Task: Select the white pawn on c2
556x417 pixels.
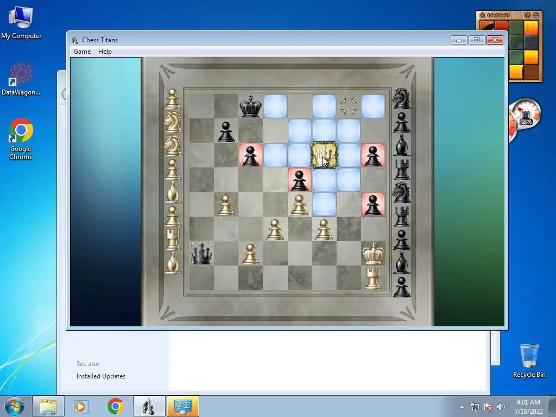Action: [250, 254]
